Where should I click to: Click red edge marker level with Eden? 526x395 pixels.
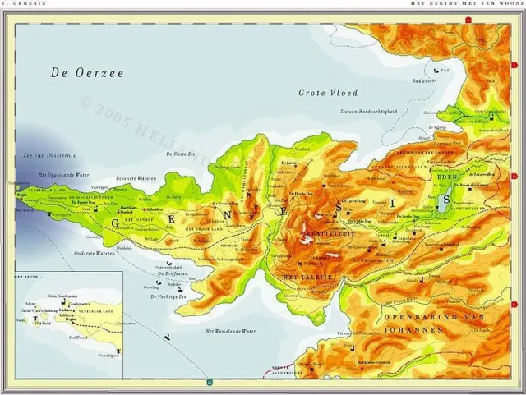click(x=514, y=176)
